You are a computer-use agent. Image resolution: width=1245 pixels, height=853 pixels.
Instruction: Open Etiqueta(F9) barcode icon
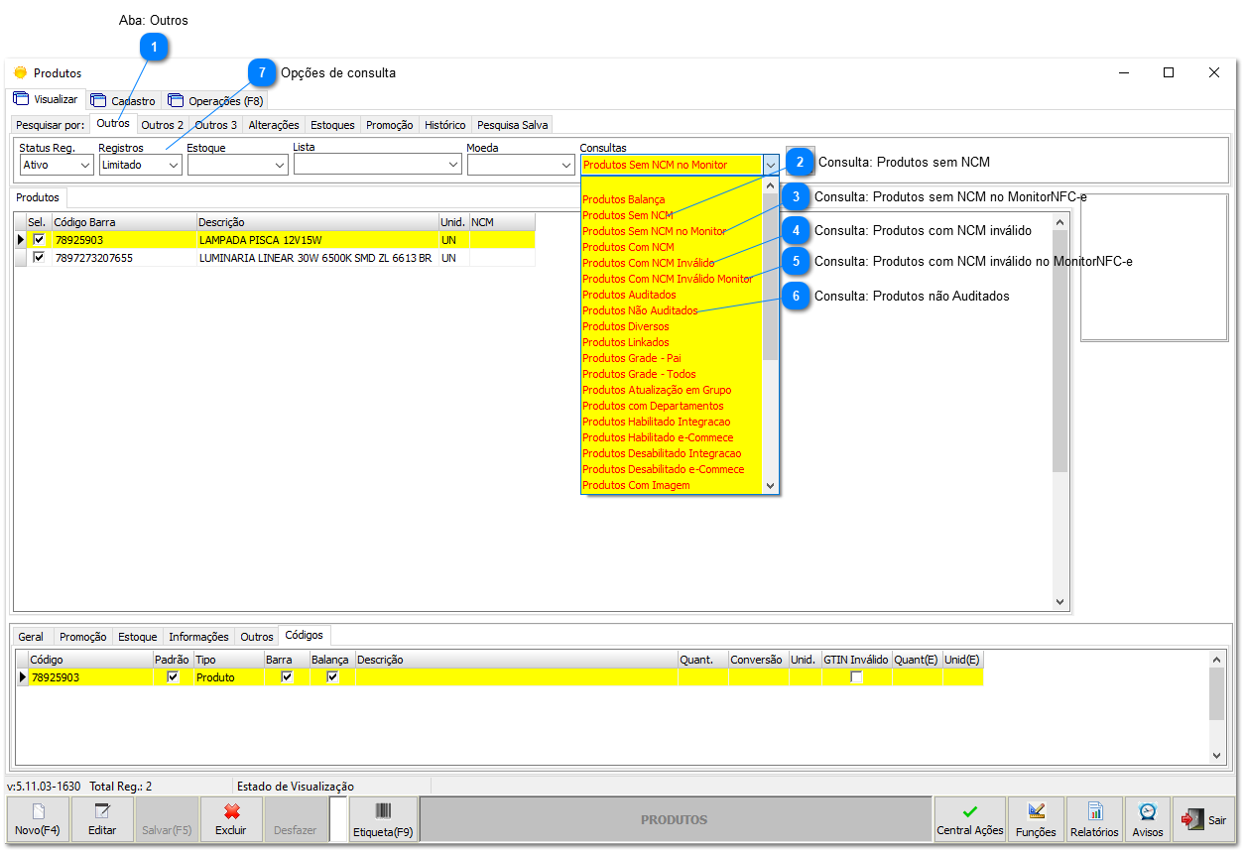tap(383, 811)
